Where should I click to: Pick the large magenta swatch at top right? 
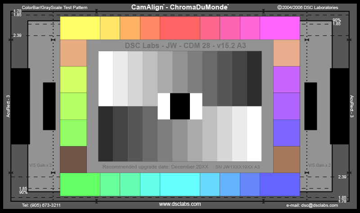[x=280, y=28]
